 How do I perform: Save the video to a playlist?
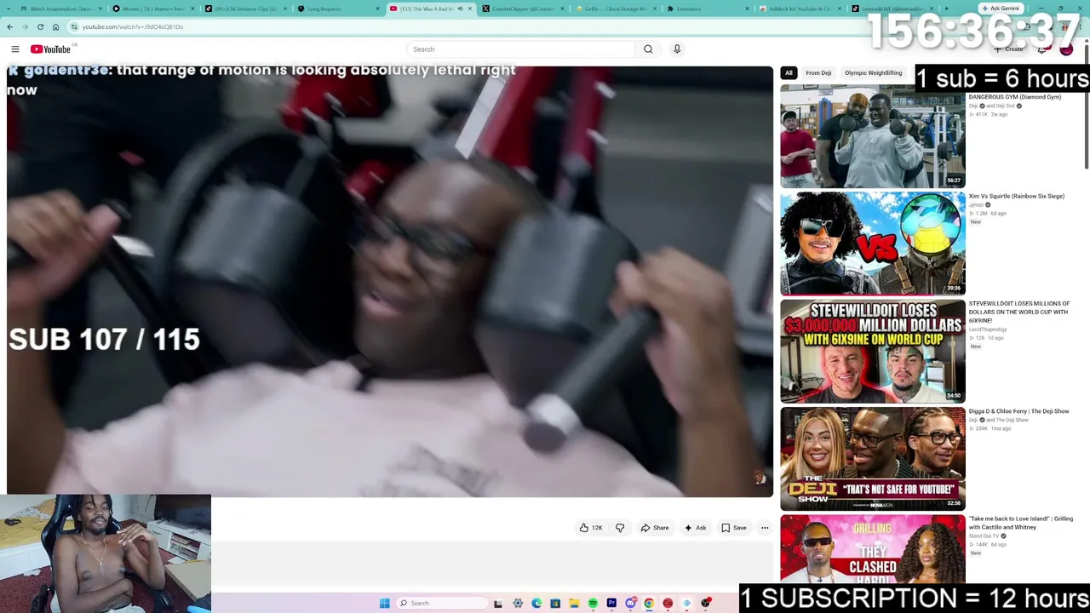click(x=734, y=528)
